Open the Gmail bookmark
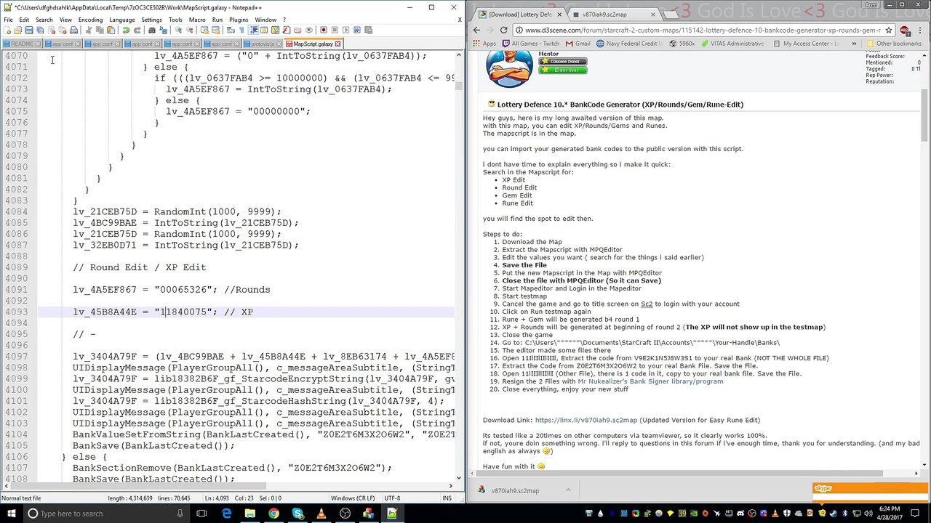Image resolution: width=931 pixels, height=523 pixels. pos(578,44)
